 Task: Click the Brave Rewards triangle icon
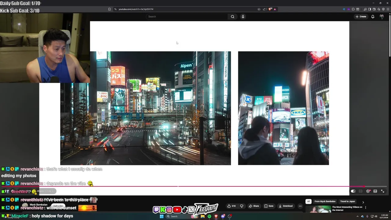coord(275,9)
